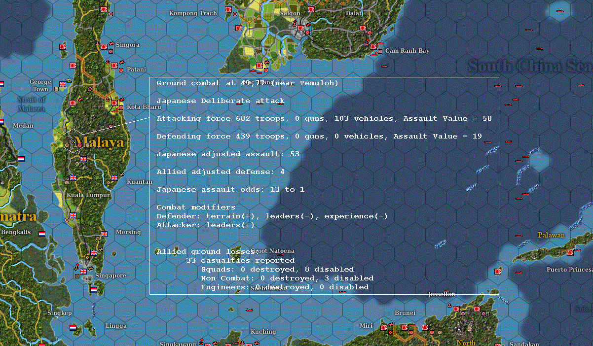593x346 pixels.
Task: Select the Japanese flag unit below Brunei
Action: click(x=405, y=327)
